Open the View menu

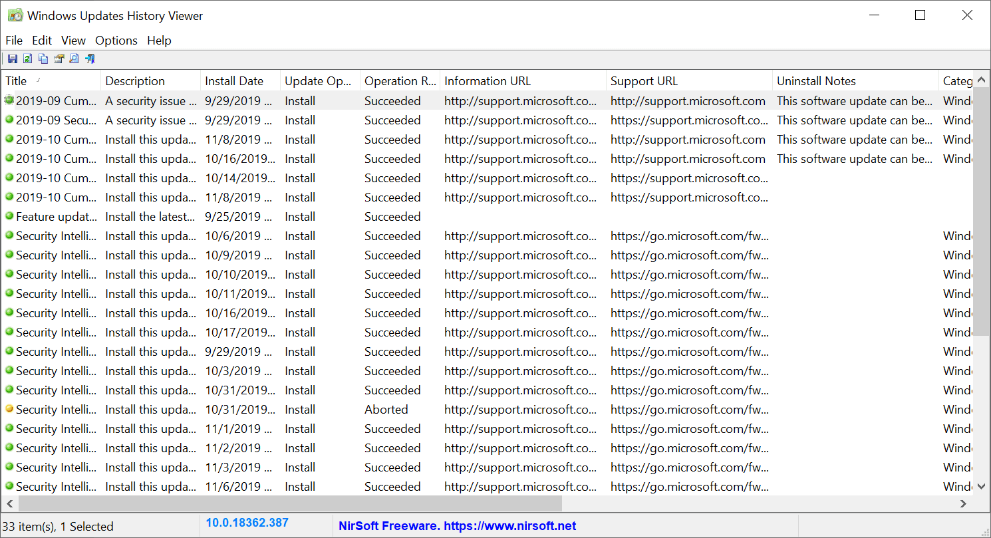coord(73,41)
